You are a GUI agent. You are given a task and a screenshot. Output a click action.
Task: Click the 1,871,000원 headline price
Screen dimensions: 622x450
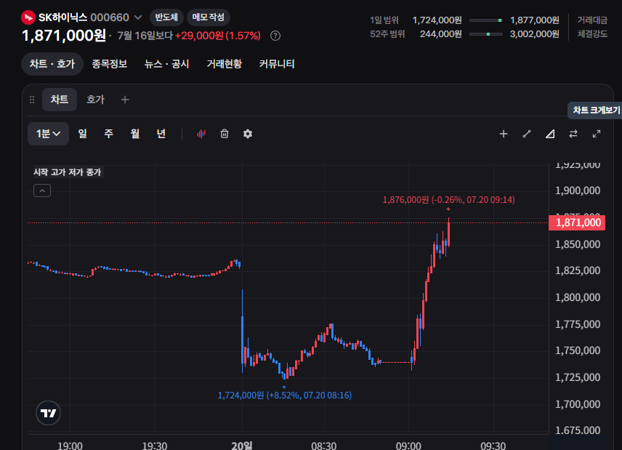[64, 36]
